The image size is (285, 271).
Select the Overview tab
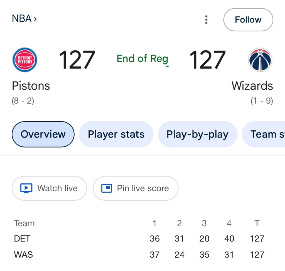pyautogui.click(x=43, y=134)
